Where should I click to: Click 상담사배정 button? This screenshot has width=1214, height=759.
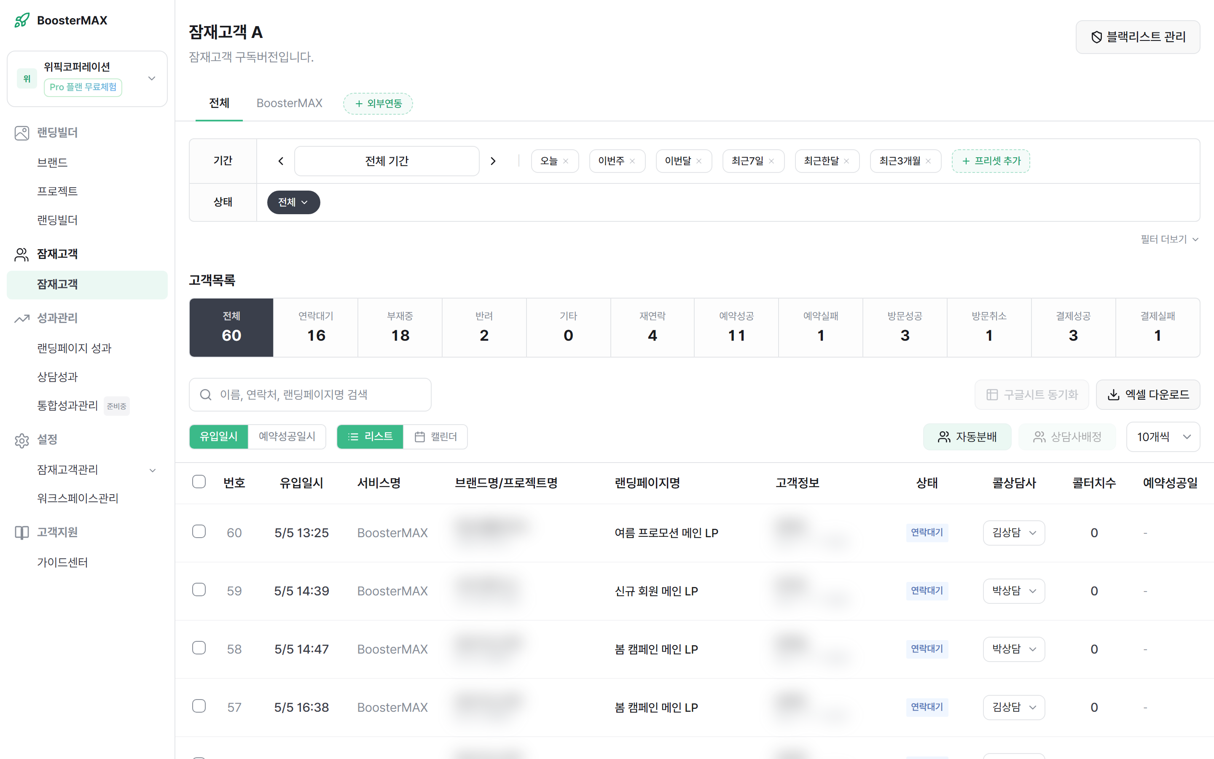pyautogui.click(x=1067, y=437)
